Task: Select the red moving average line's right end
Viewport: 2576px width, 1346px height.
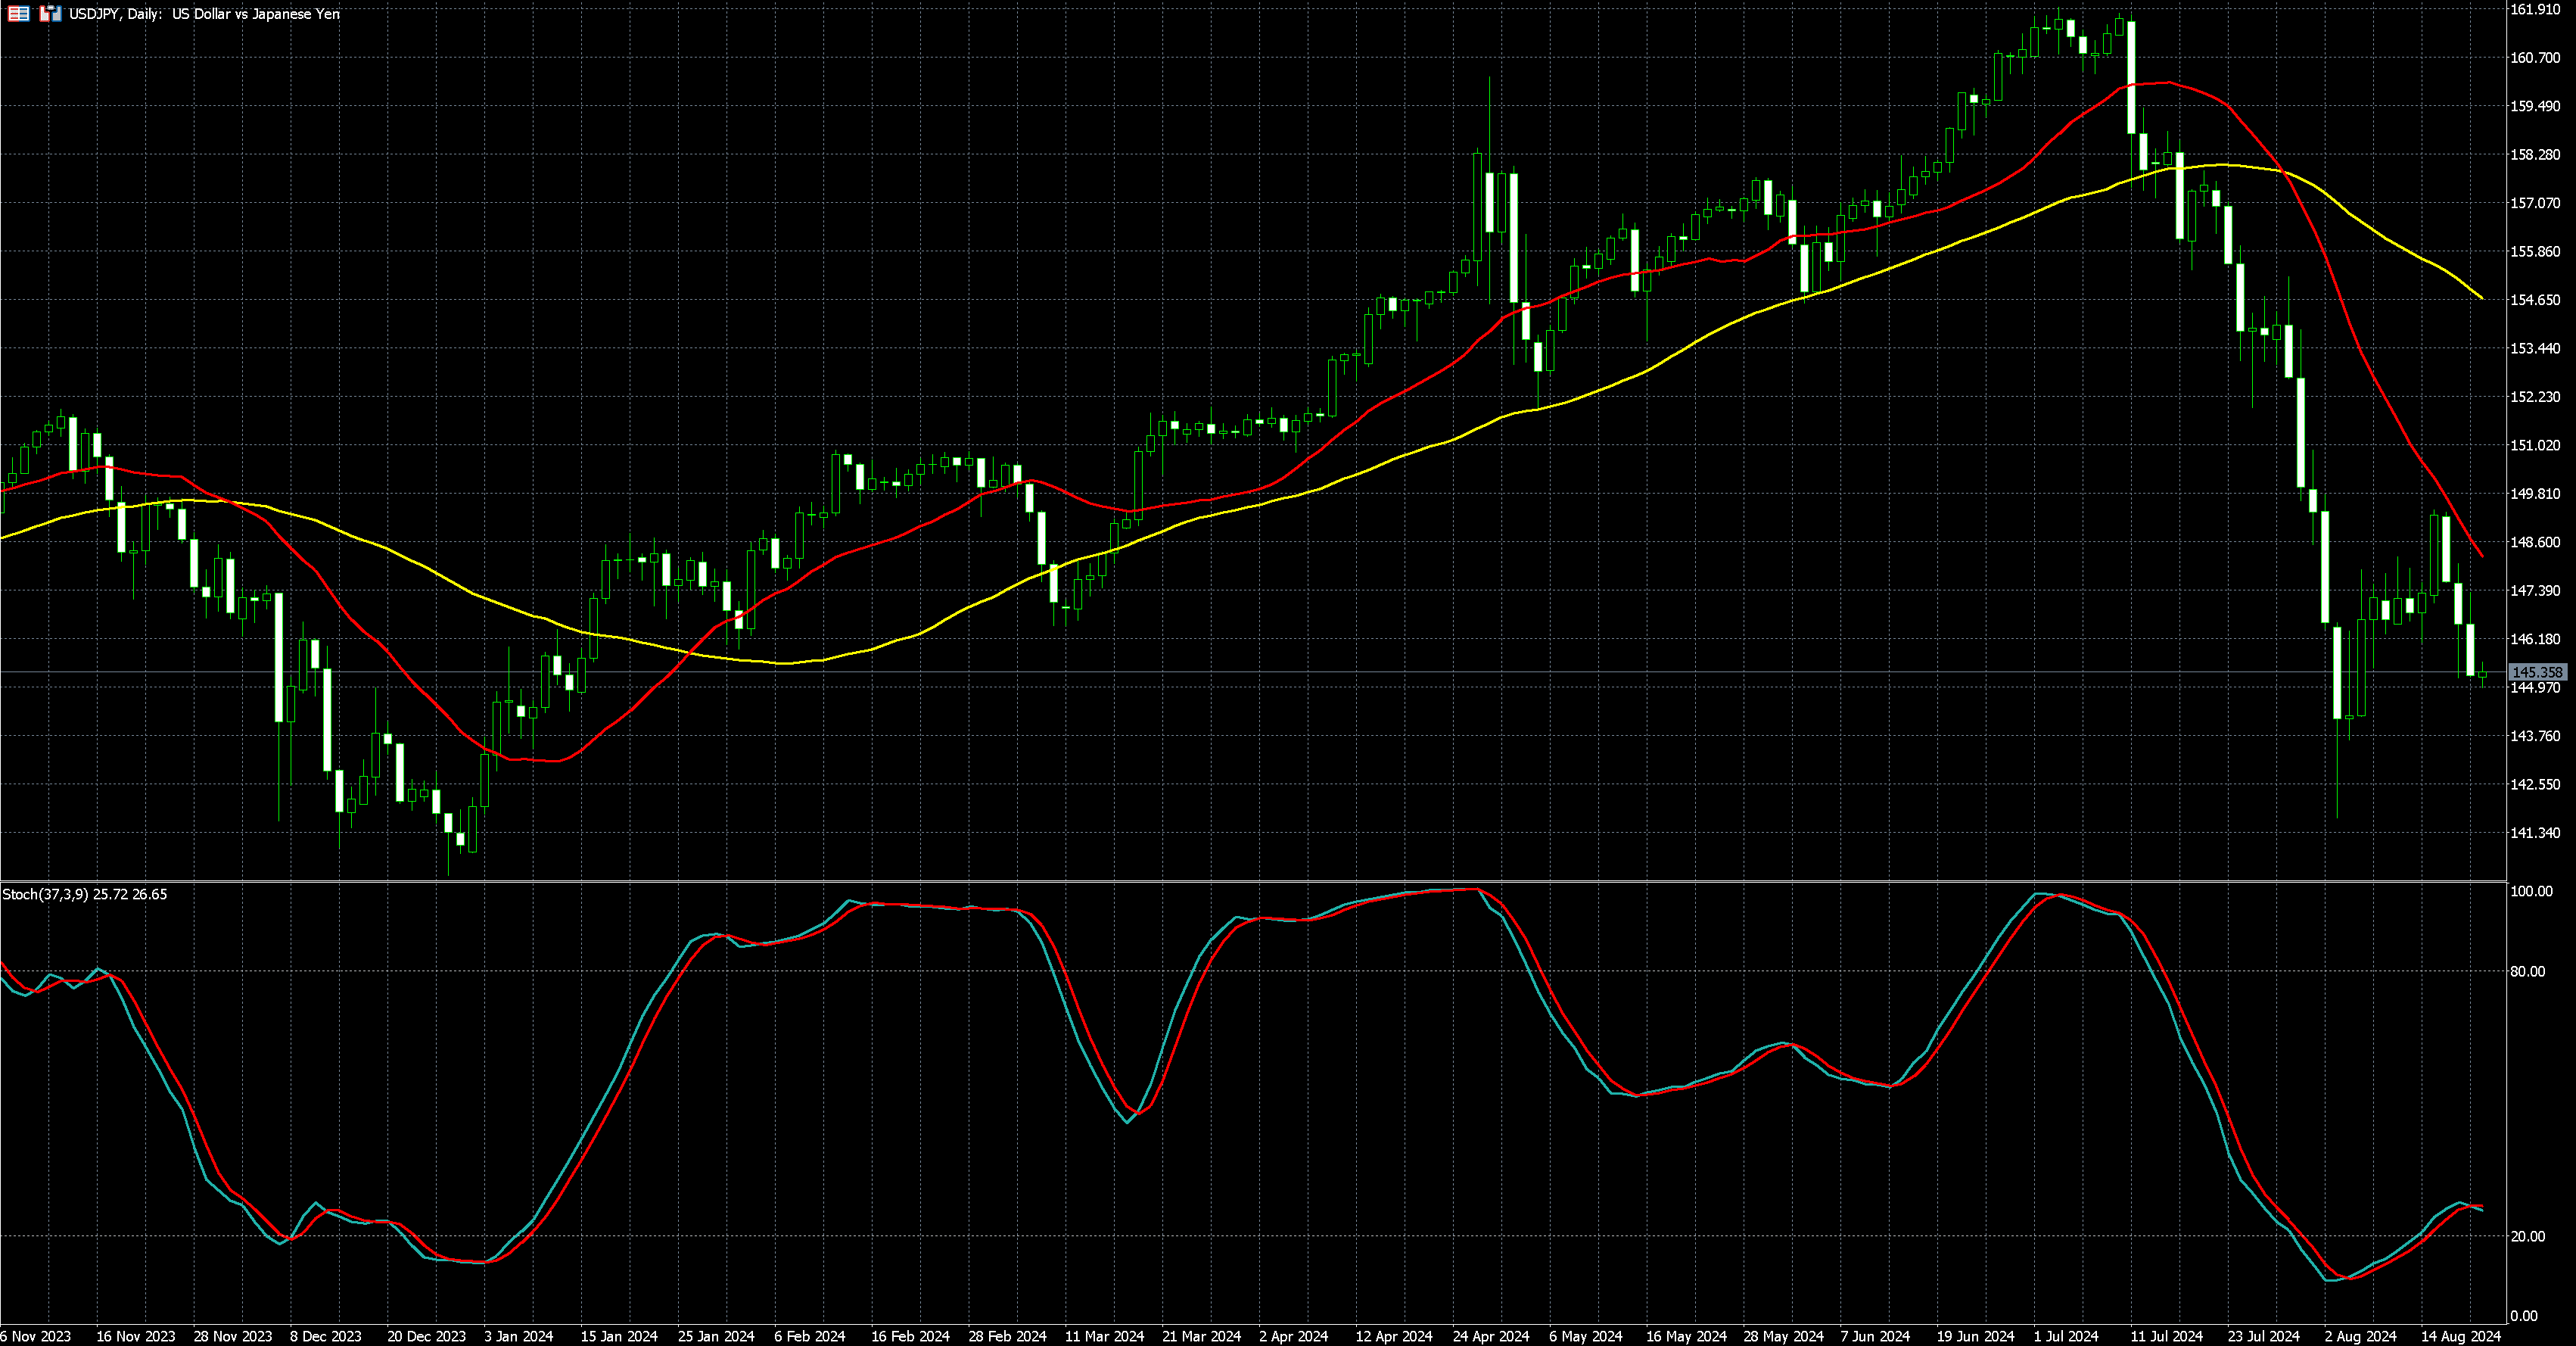Action: click(2481, 555)
